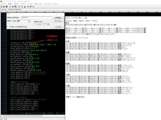Open Notepad's ファイル menu

coord(69,21)
